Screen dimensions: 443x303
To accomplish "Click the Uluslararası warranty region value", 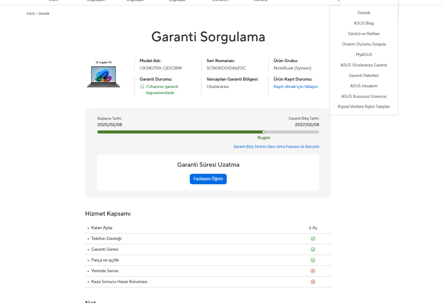I will pos(218,87).
